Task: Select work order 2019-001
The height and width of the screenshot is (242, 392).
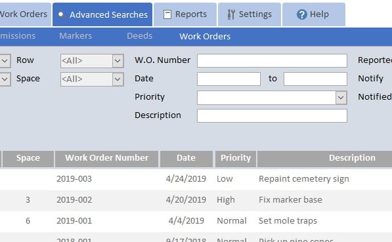Action: click(74, 221)
